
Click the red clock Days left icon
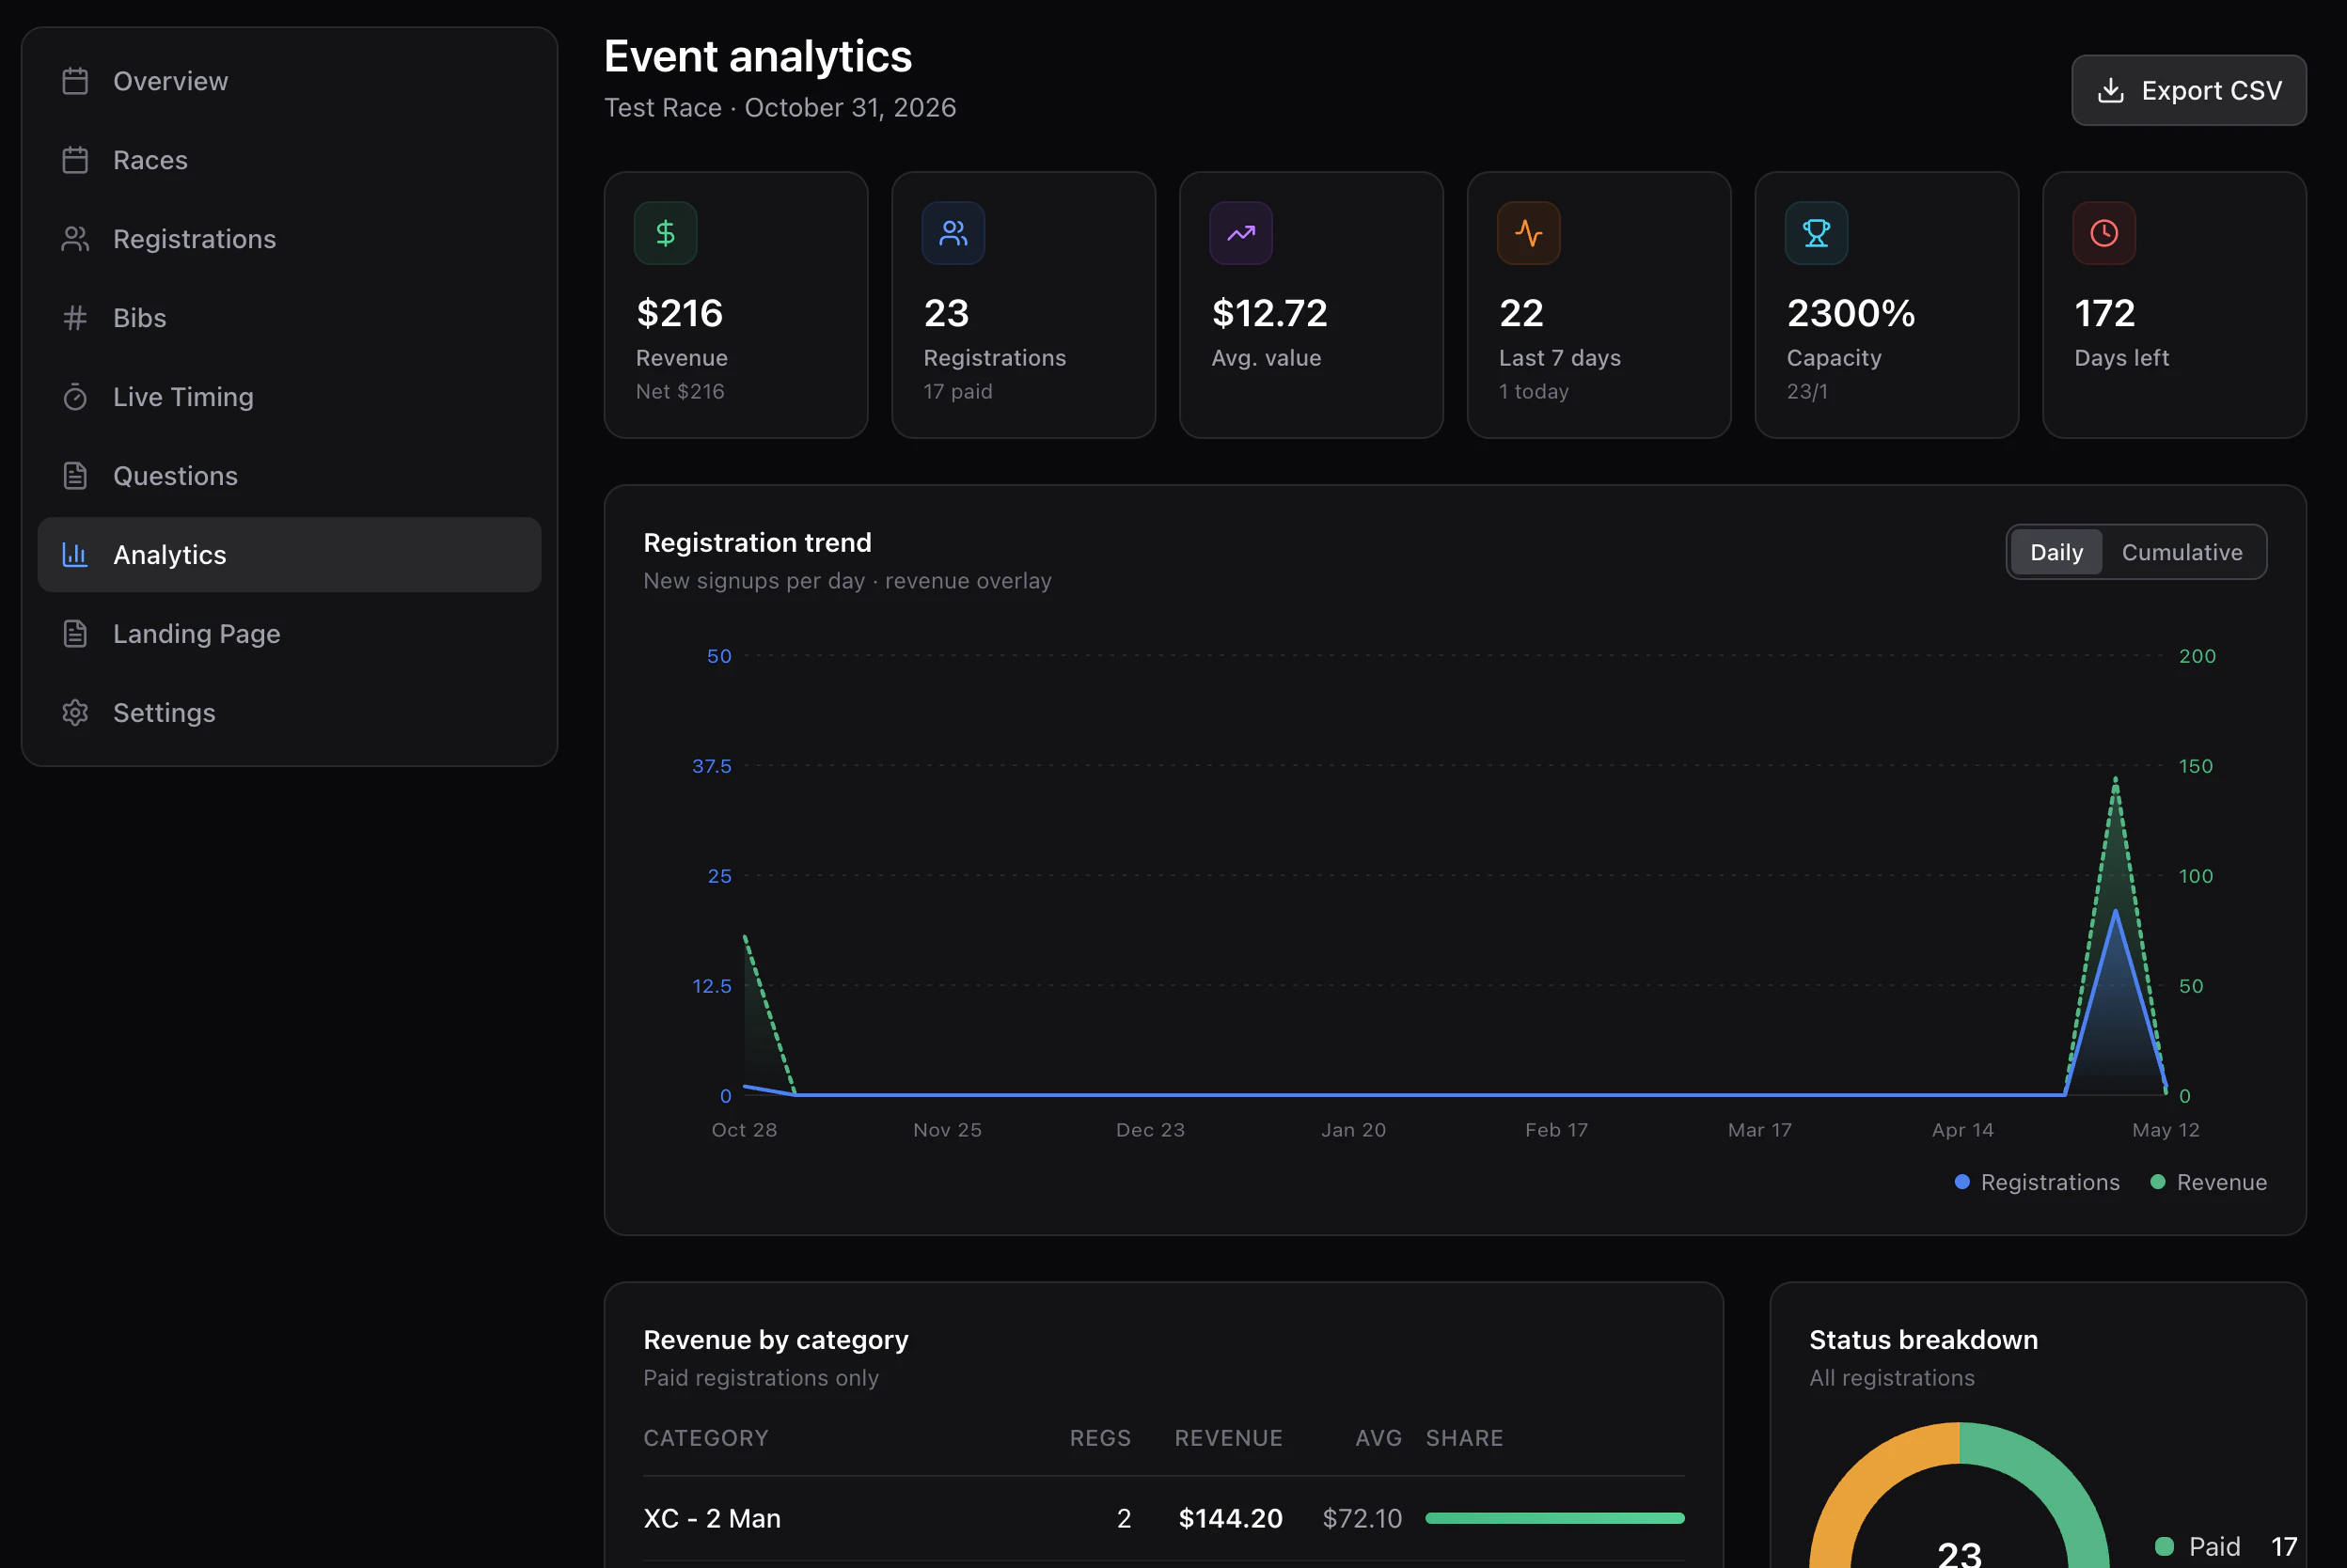click(2104, 233)
